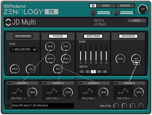Click the ASSIGN 2 header
The image size is (152, 115).
point(58,83)
